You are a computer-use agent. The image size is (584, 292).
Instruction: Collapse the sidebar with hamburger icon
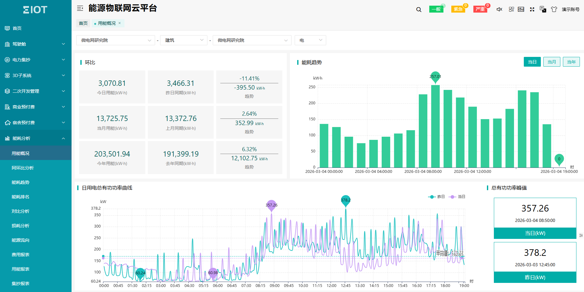(80, 8)
